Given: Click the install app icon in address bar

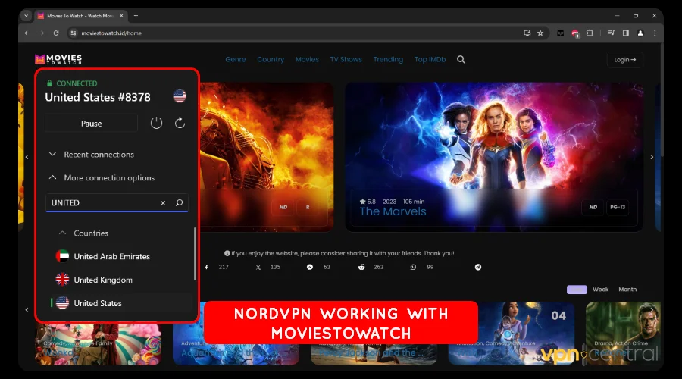Looking at the screenshot, I should tap(527, 33).
